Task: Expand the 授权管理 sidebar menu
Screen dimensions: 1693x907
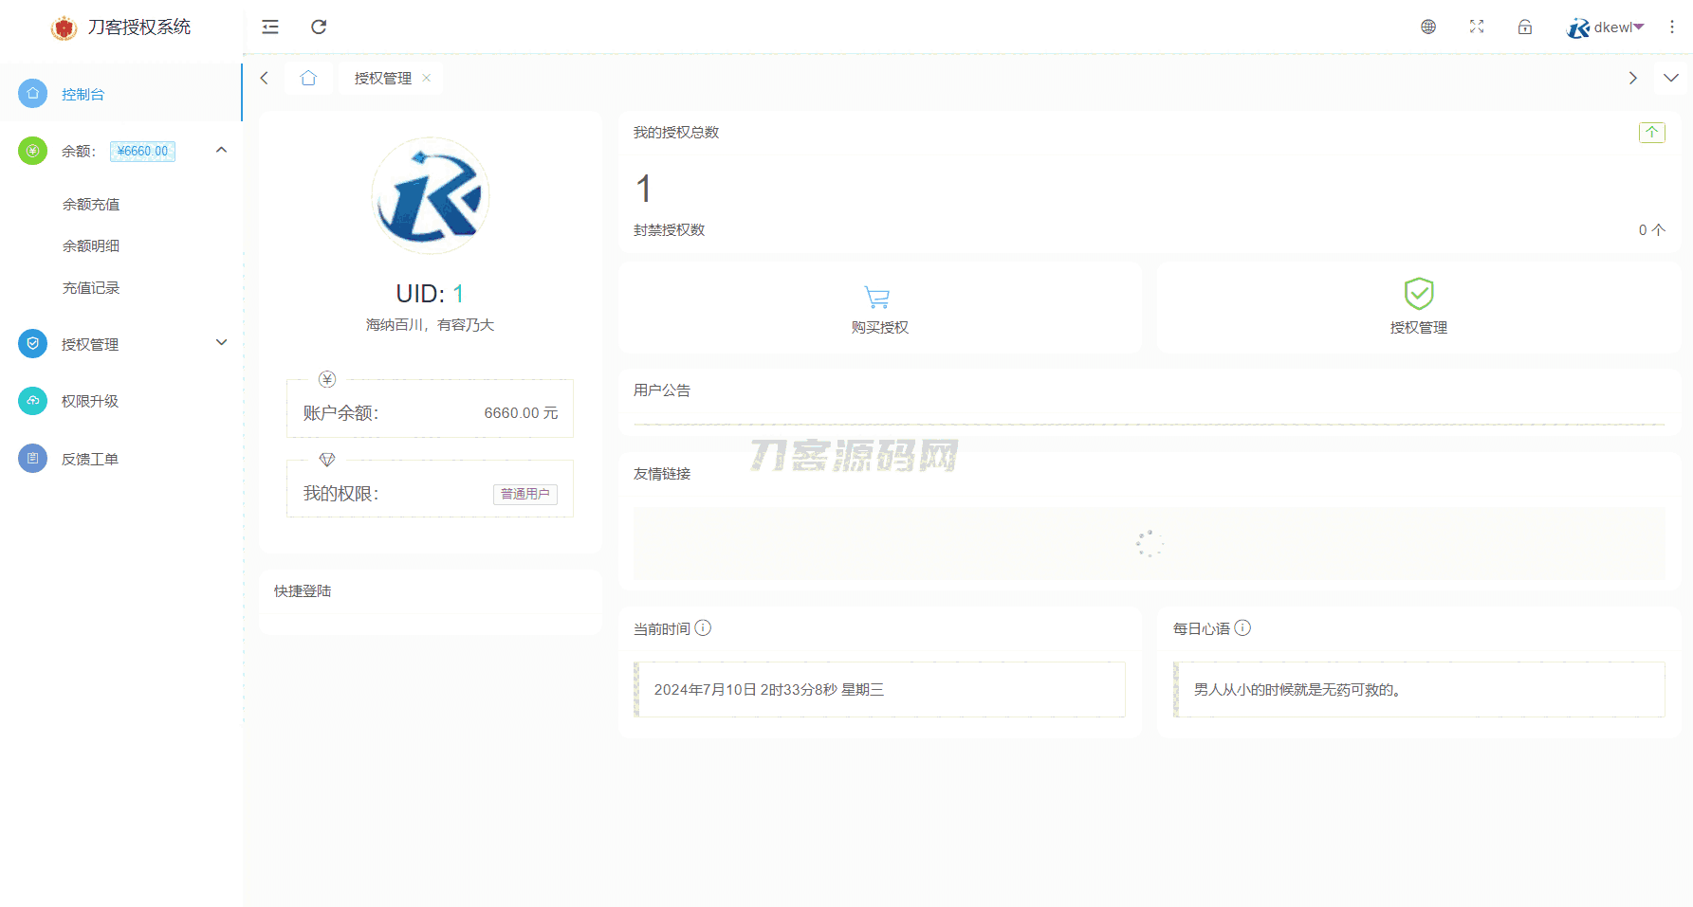Action: click(221, 343)
